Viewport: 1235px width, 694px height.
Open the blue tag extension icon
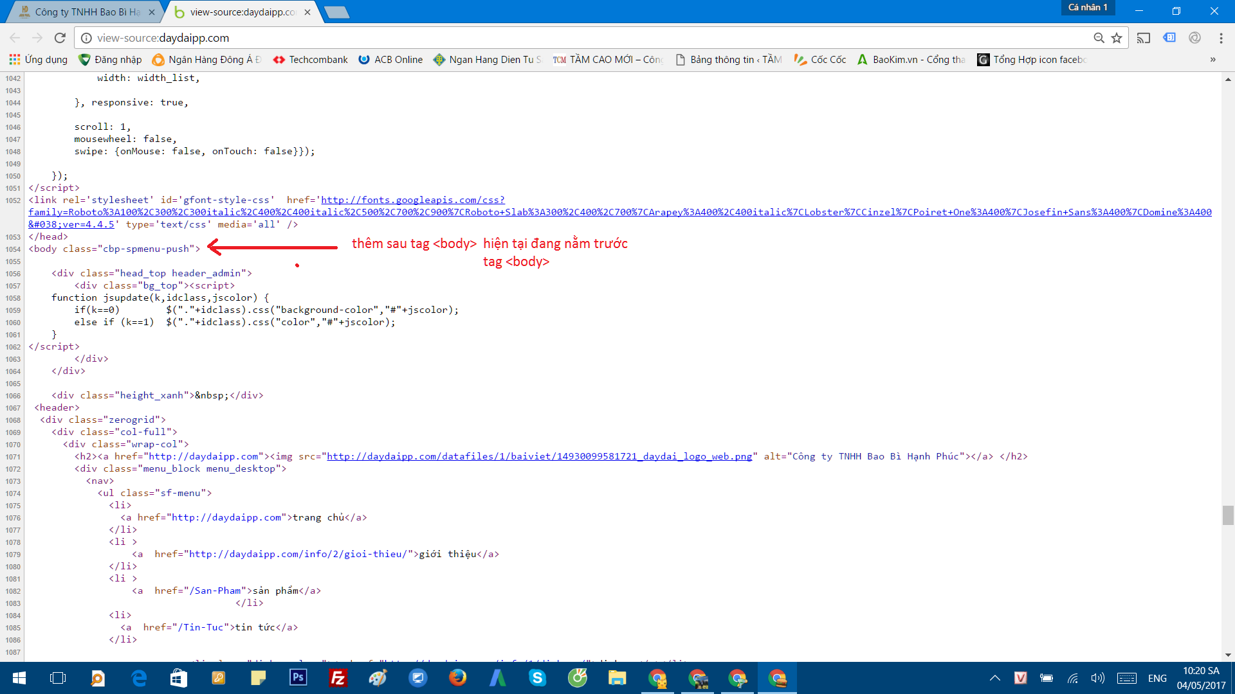(x=1169, y=38)
